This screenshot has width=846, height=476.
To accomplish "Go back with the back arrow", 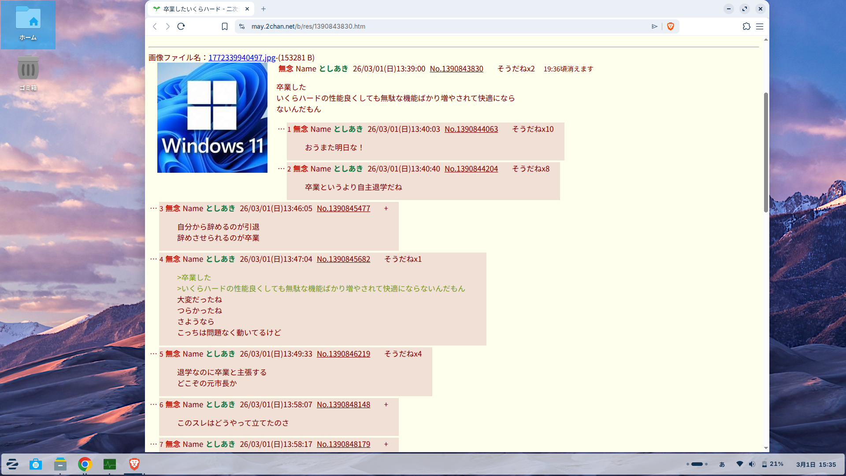I will point(155,26).
